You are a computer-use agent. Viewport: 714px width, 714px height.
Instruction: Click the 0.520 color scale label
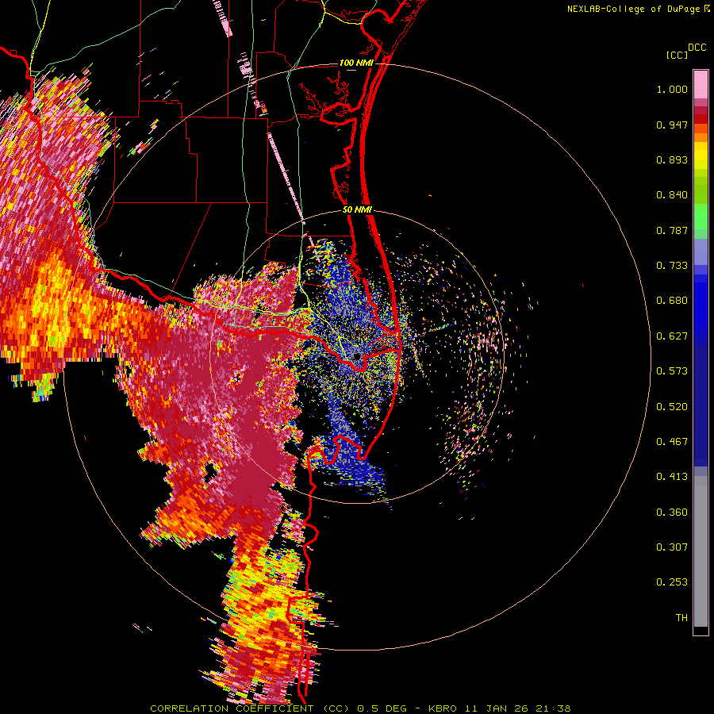point(672,407)
